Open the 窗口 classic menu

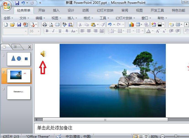(x=146, y=18)
